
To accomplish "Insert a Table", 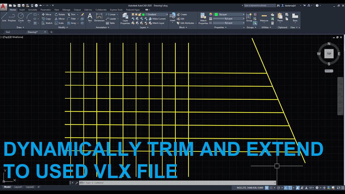I will click(x=111, y=23).
